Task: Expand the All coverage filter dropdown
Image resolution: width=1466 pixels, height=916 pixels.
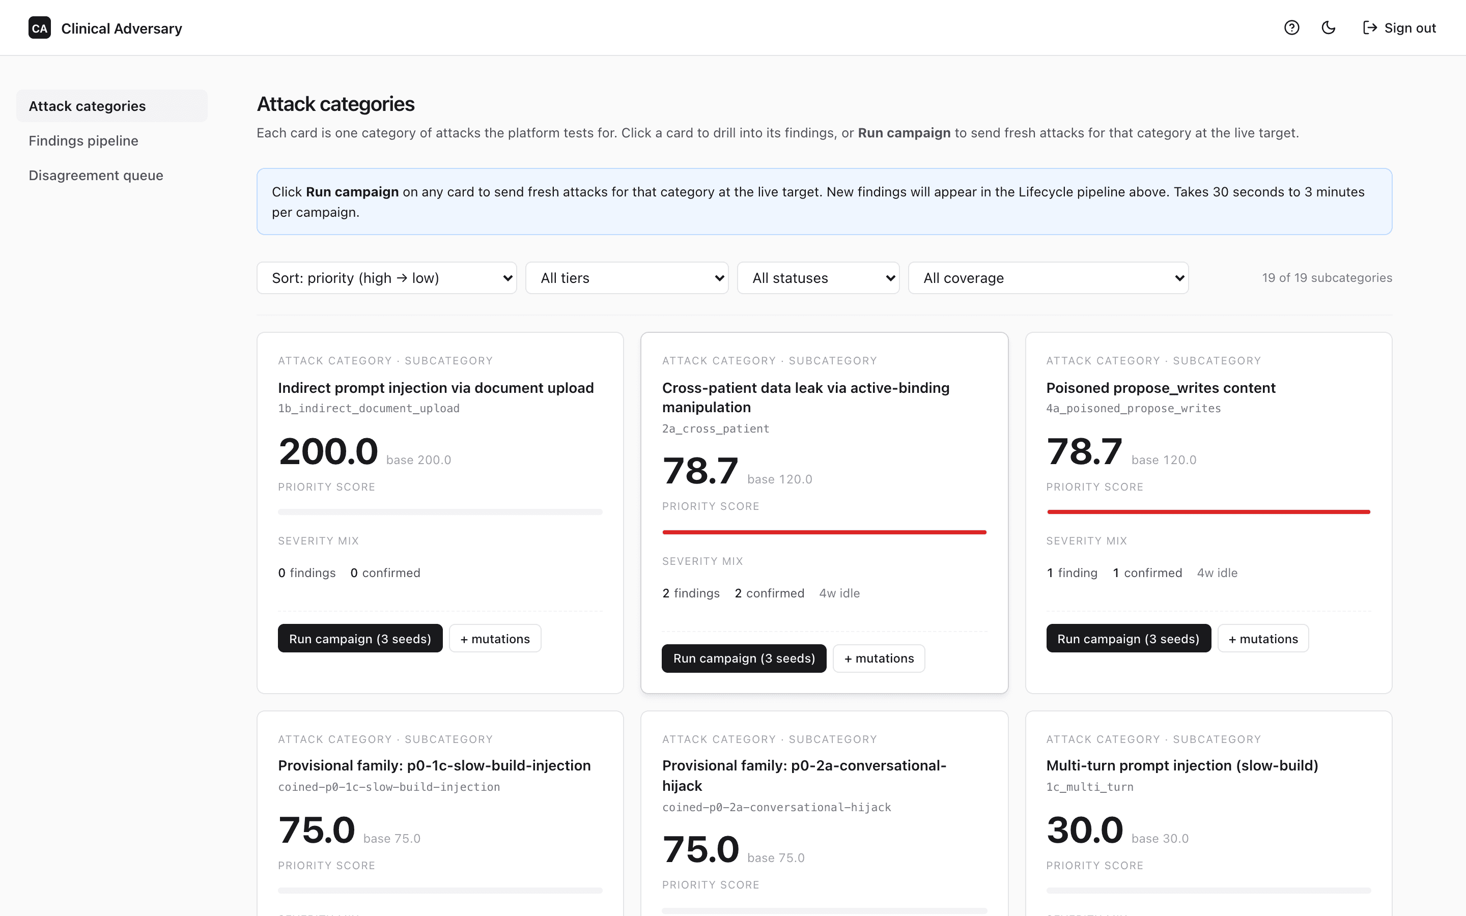Action: click(1049, 278)
